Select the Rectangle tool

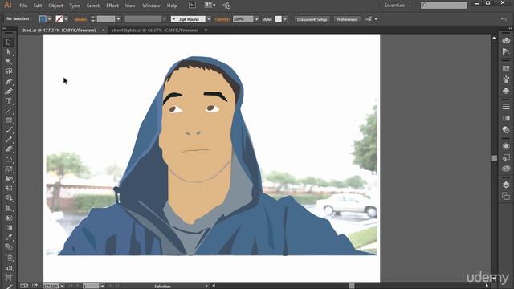(9, 120)
